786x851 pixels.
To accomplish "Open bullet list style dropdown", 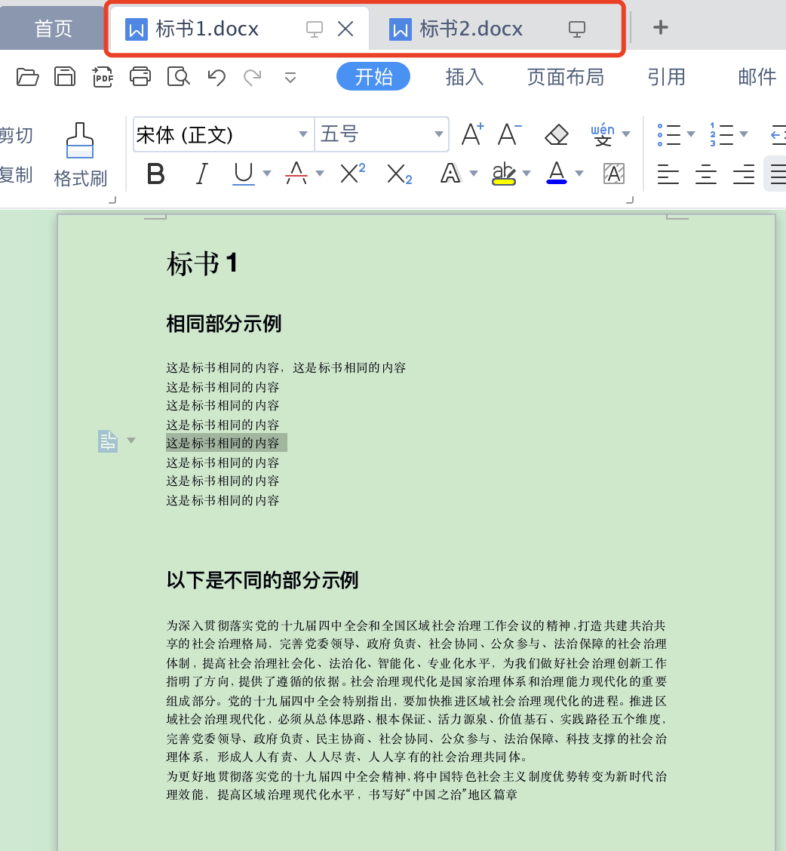I will (691, 134).
